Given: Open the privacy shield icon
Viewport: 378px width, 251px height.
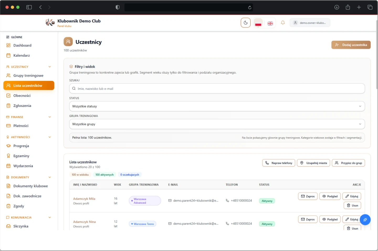Looking at the screenshot, I should pos(118,7).
